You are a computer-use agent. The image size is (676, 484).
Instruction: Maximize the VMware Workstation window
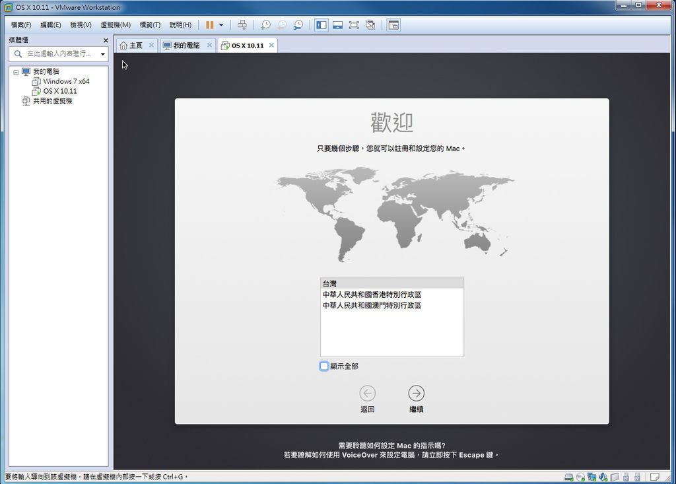pyautogui.click(x=638, y=5)
